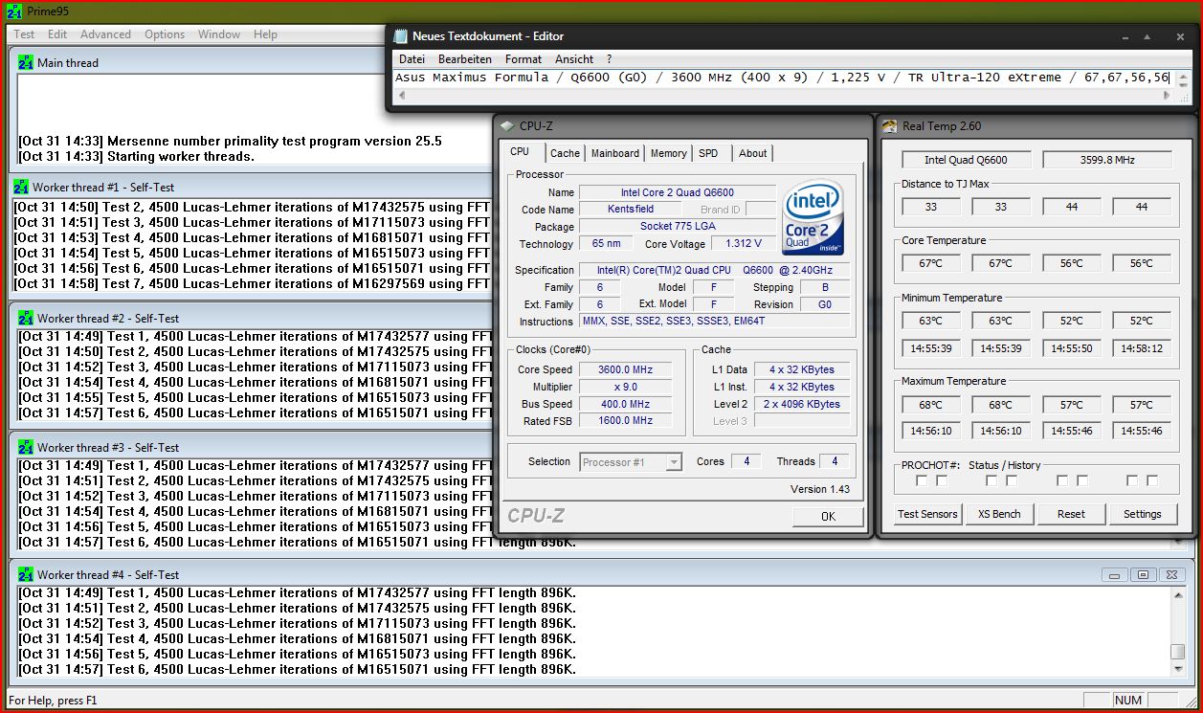Click the Worker thread #2 window icon
This screenshot has height=713, width=1203.
26,318
